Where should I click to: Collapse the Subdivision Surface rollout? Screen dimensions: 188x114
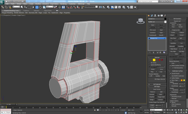177,71
